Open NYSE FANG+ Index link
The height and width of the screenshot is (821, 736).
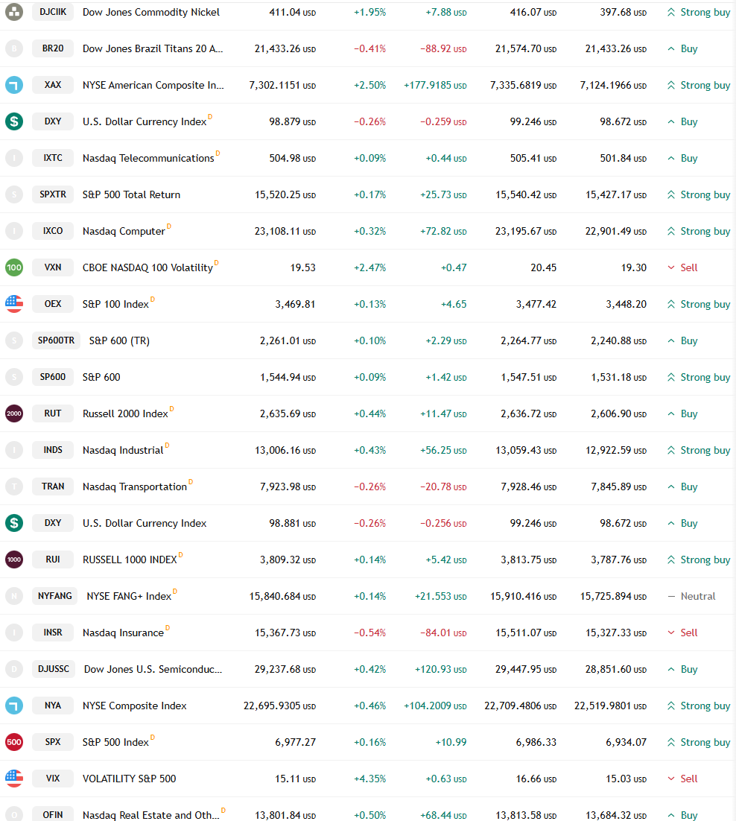click(x=129, y=596)
